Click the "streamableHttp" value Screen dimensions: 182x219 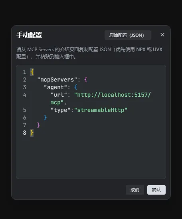[x=101, y=110]
